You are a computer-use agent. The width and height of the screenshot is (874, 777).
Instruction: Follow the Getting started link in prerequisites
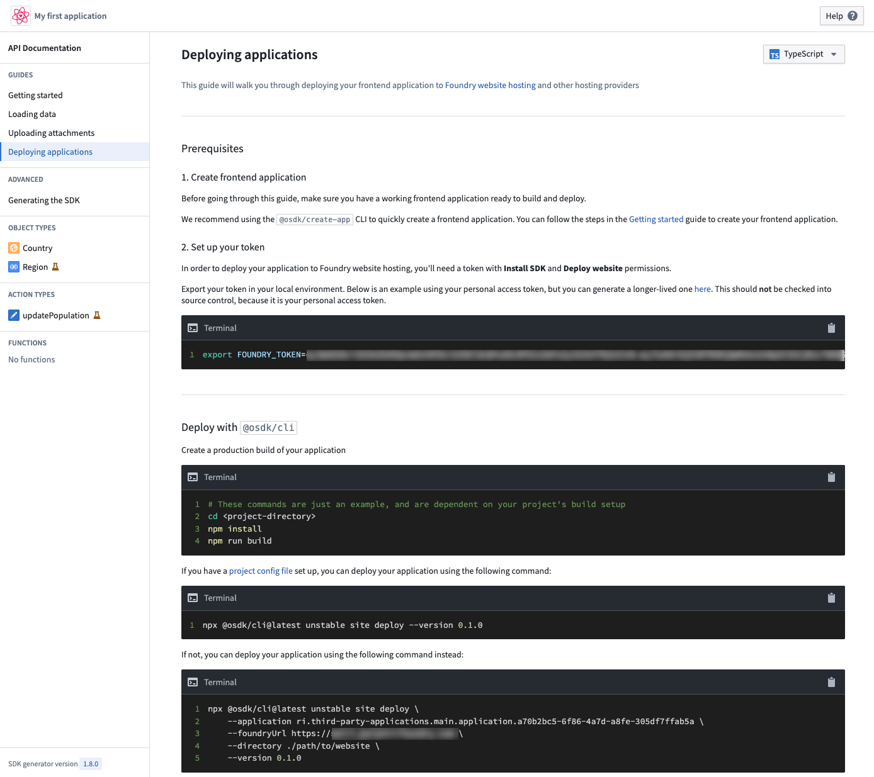[656, 219]
